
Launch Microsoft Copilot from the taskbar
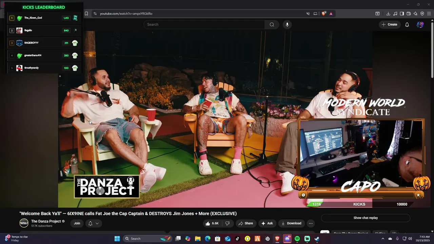coord(188,239)
